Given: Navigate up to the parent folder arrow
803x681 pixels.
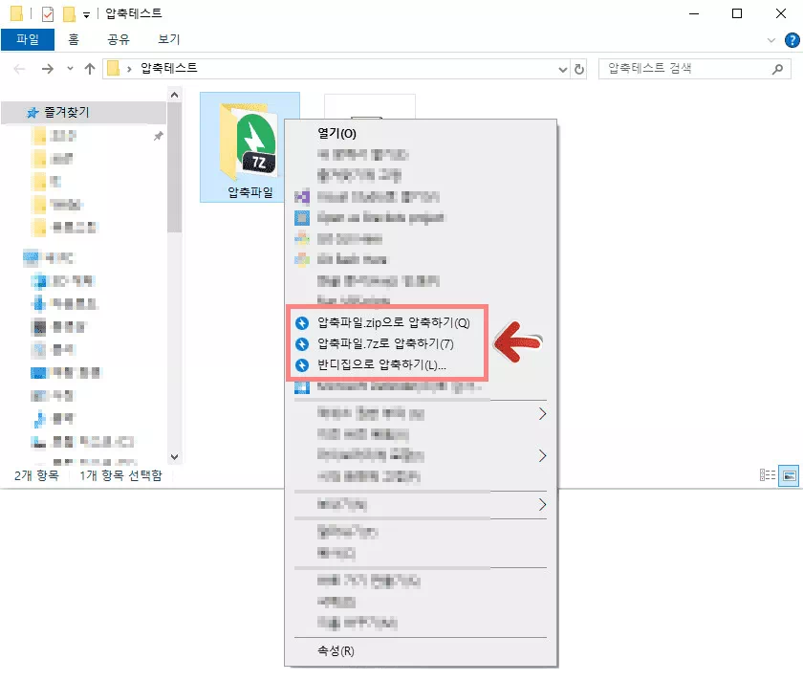Looking at the screenshot, I should (x=91, y=68).
